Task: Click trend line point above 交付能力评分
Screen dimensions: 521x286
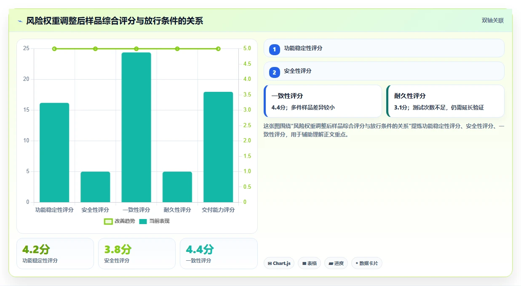Action: pos(218,49)
